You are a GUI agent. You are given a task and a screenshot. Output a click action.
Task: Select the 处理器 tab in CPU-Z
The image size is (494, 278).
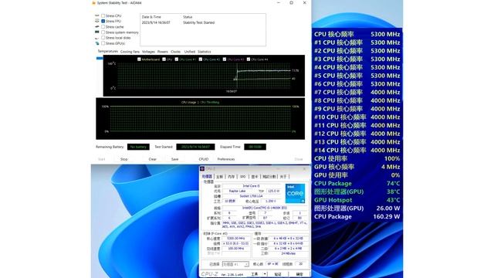click(x=207, y=177)
